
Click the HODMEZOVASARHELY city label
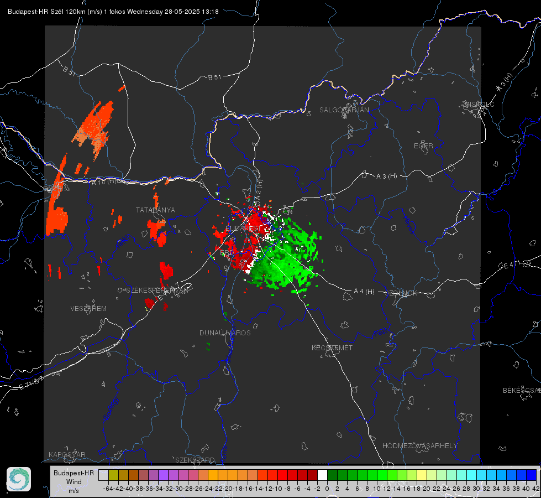tap(419, 446)
